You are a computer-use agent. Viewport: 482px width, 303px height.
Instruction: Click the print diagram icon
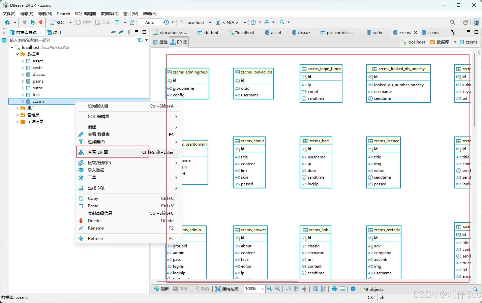[334, 289]
